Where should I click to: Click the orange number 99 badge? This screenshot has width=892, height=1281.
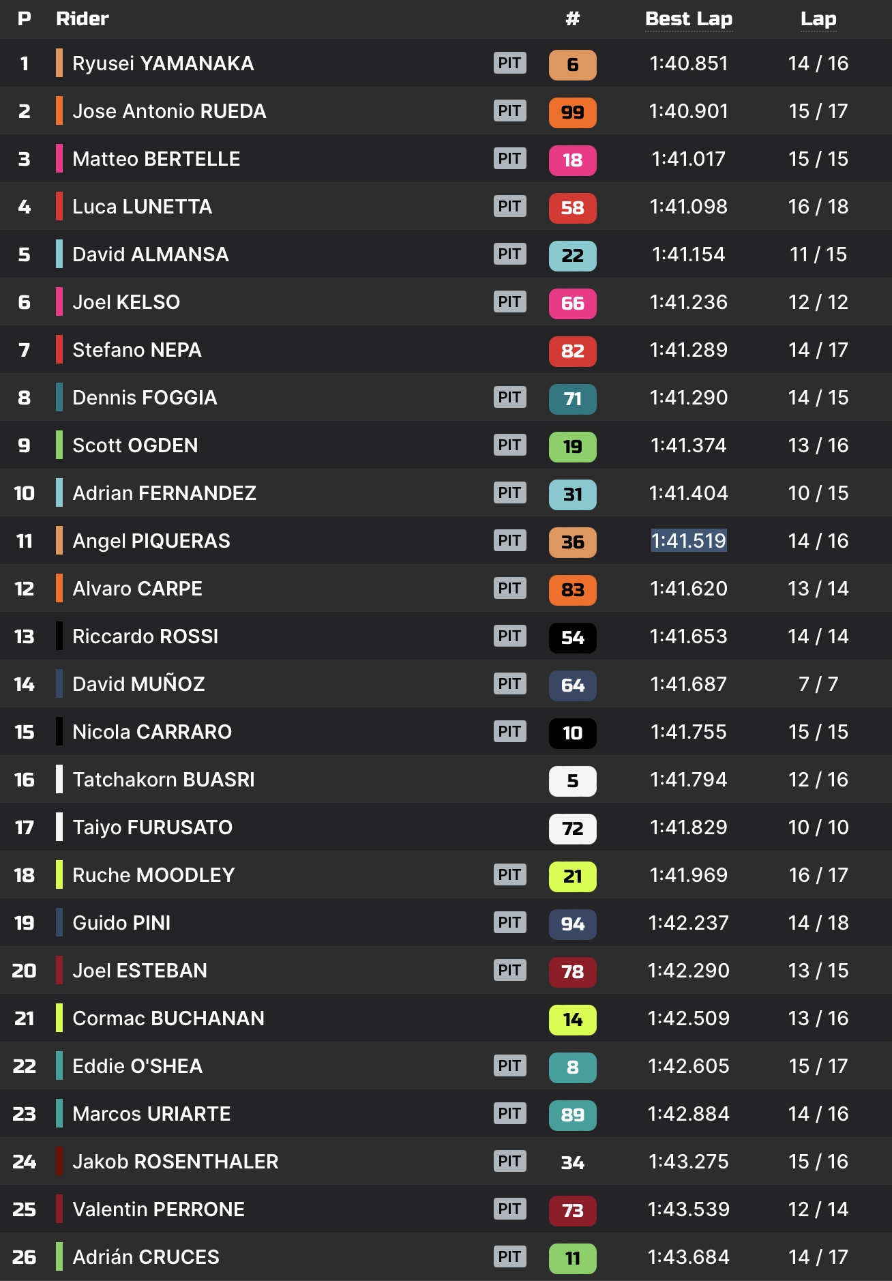[x=572, y=112]
